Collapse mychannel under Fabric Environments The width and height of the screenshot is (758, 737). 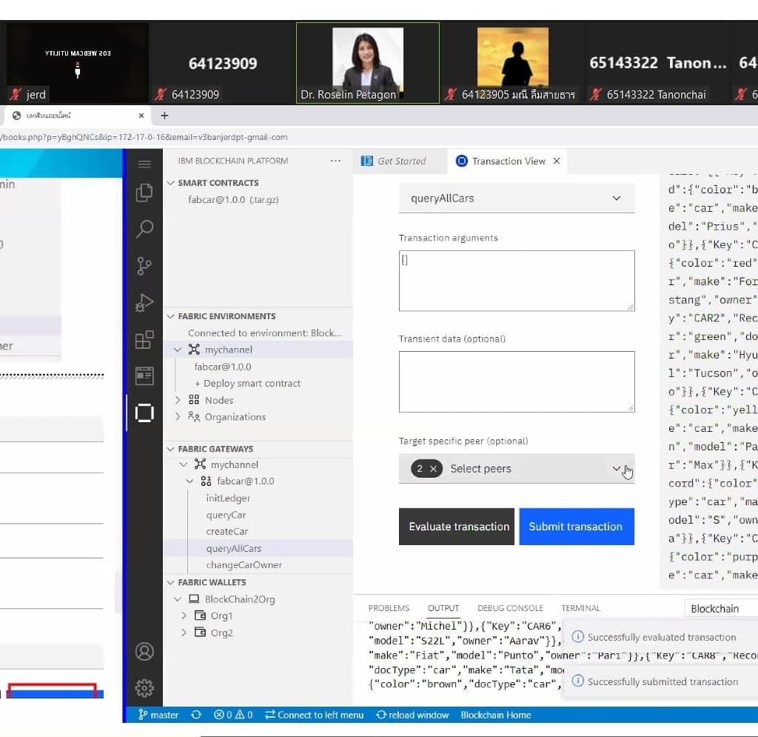tap(178, 350)
